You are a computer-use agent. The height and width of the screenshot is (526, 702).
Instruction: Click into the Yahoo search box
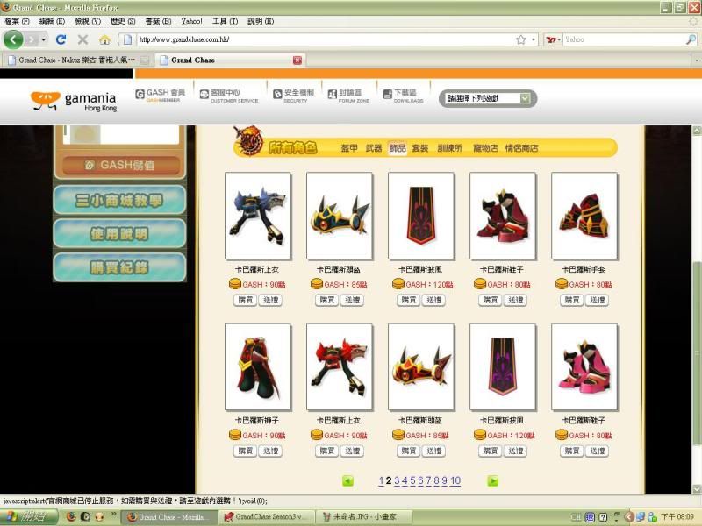pyautogui.click(x=624, y=39)
